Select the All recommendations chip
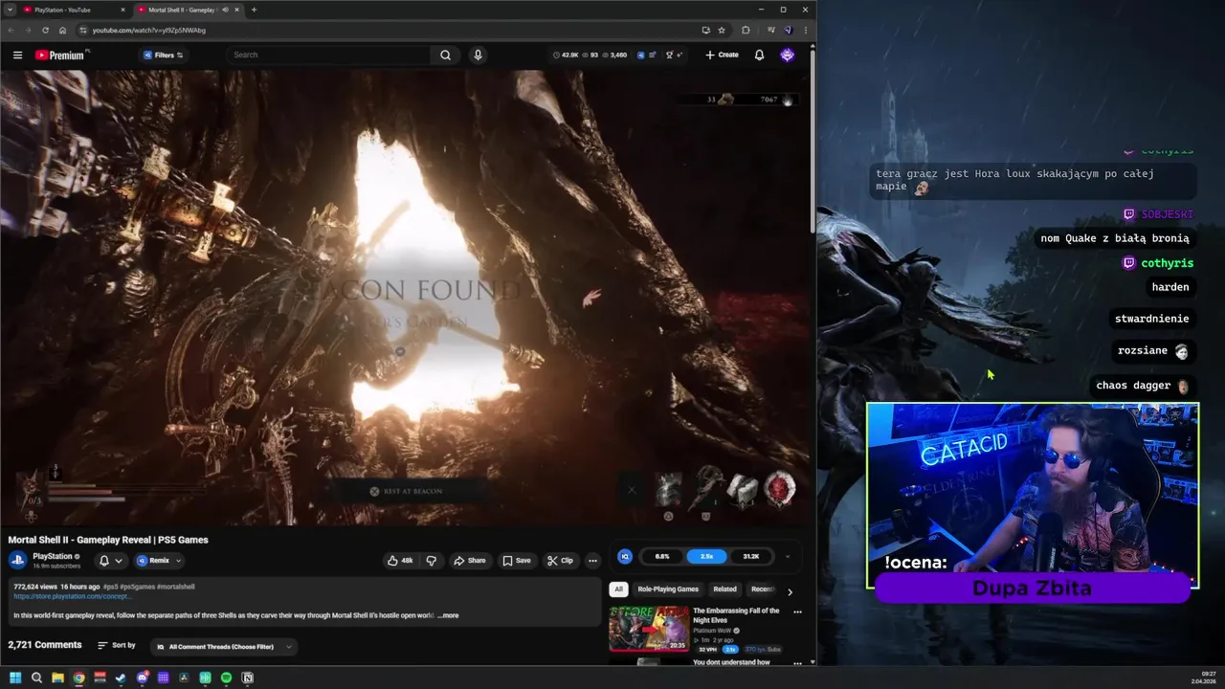 (x=618, y=589)
